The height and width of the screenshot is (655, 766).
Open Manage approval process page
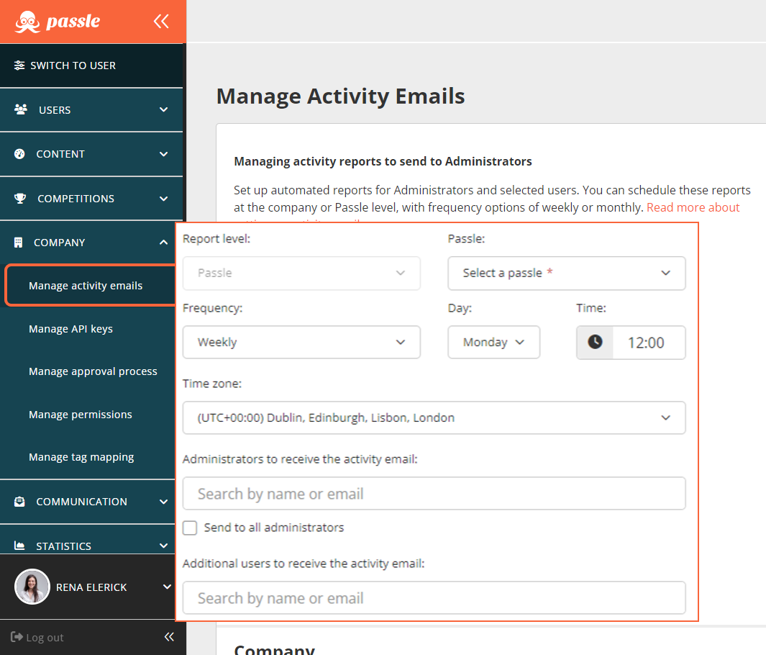[93, 371]
